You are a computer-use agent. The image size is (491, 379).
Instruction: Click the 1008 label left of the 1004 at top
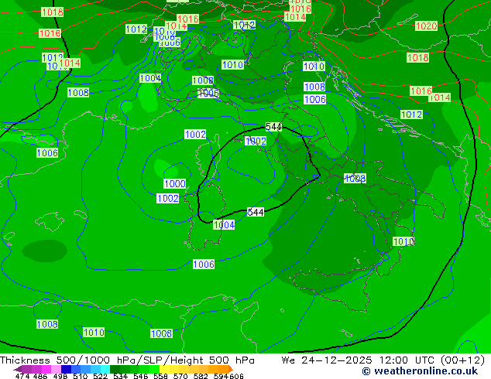(x=78, y=93)
